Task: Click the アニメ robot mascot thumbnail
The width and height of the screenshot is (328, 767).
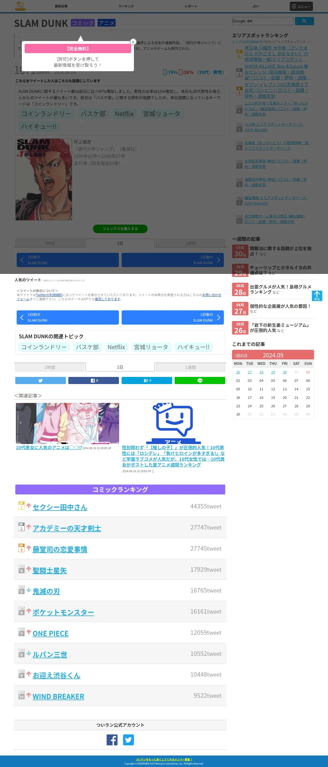Action: [174, 423]
